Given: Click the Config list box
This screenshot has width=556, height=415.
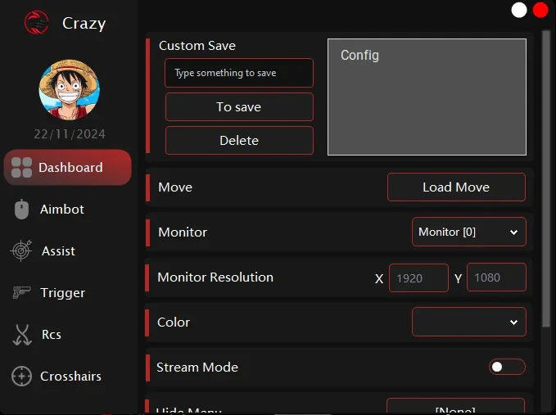Looking at the screenshot, I should click(x=427, y=97).
